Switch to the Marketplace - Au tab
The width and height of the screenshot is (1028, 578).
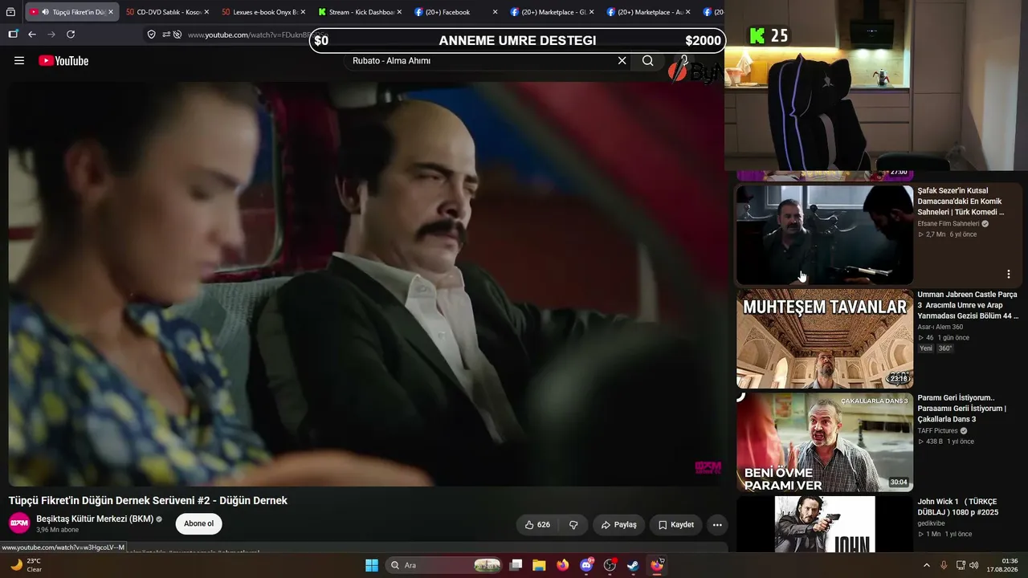[649, 12]
